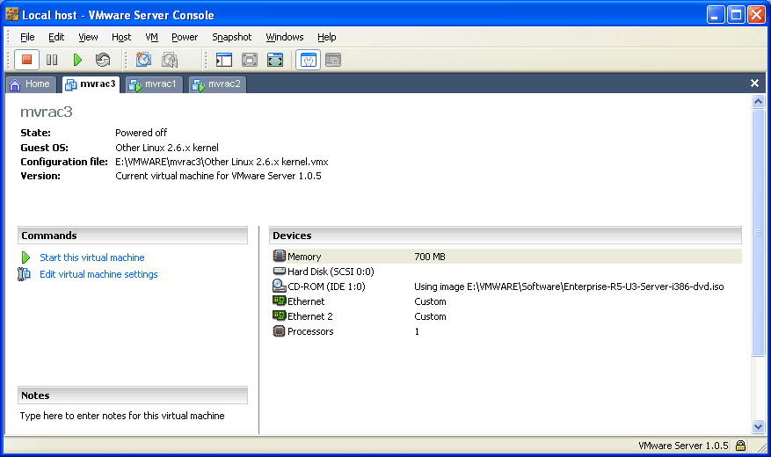Open the Snapshot menu
This screenshot has height=457, width=771.
coord(231,37)
